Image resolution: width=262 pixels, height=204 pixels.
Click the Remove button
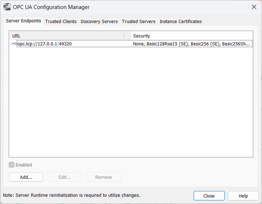[x=104, y=177]
